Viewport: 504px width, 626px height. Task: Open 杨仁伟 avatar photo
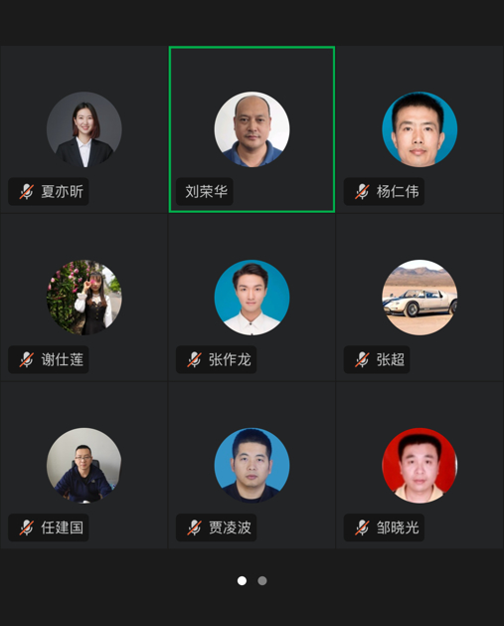[x=420, y=129]
